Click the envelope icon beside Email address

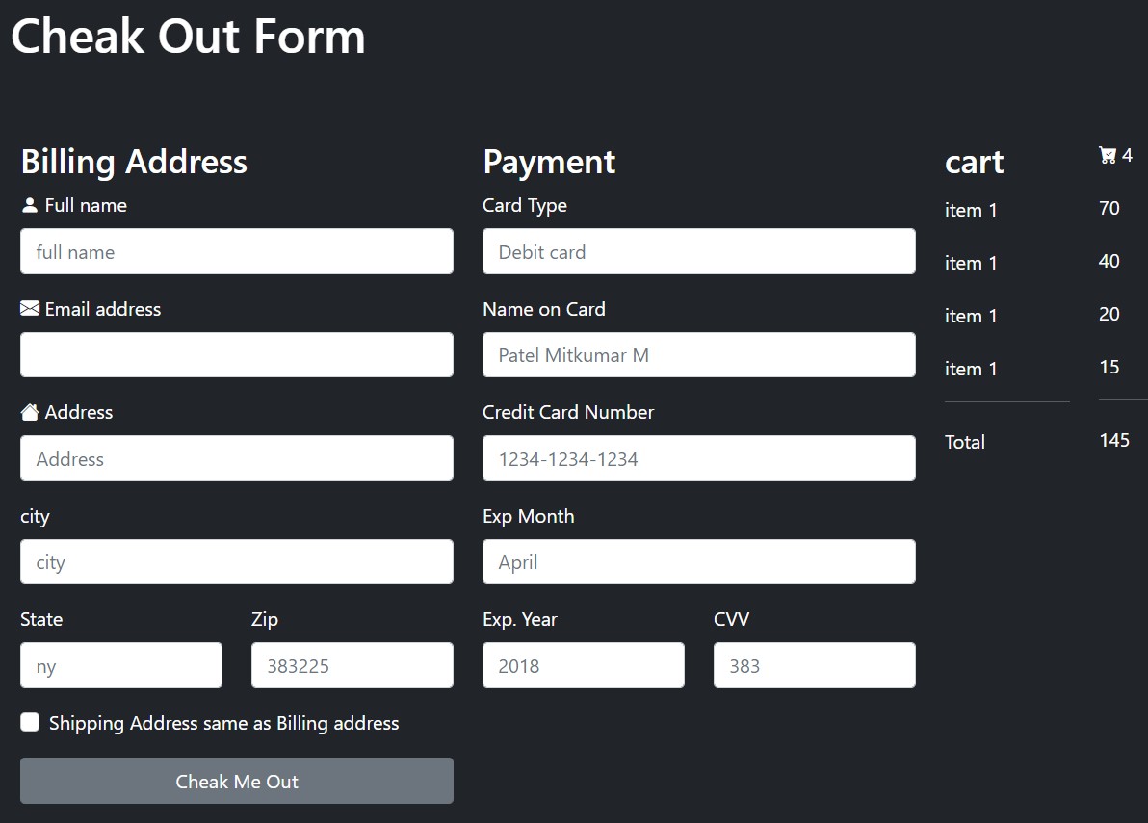coord(30,308)
